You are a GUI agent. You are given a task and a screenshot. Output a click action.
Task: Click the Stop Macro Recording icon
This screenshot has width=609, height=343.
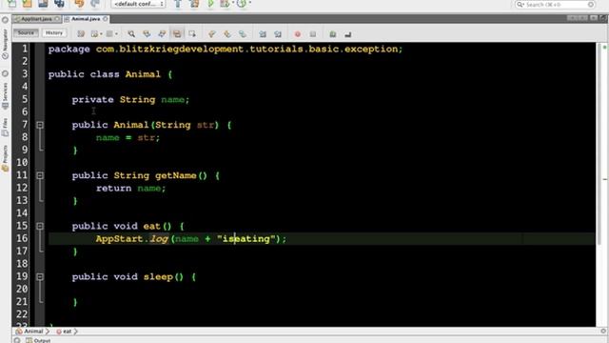click(313, 34)
